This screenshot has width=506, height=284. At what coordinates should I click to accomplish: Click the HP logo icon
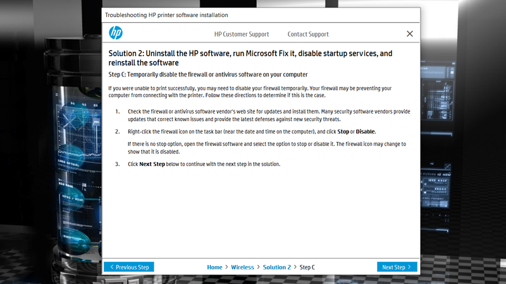(x=116, y=33)
